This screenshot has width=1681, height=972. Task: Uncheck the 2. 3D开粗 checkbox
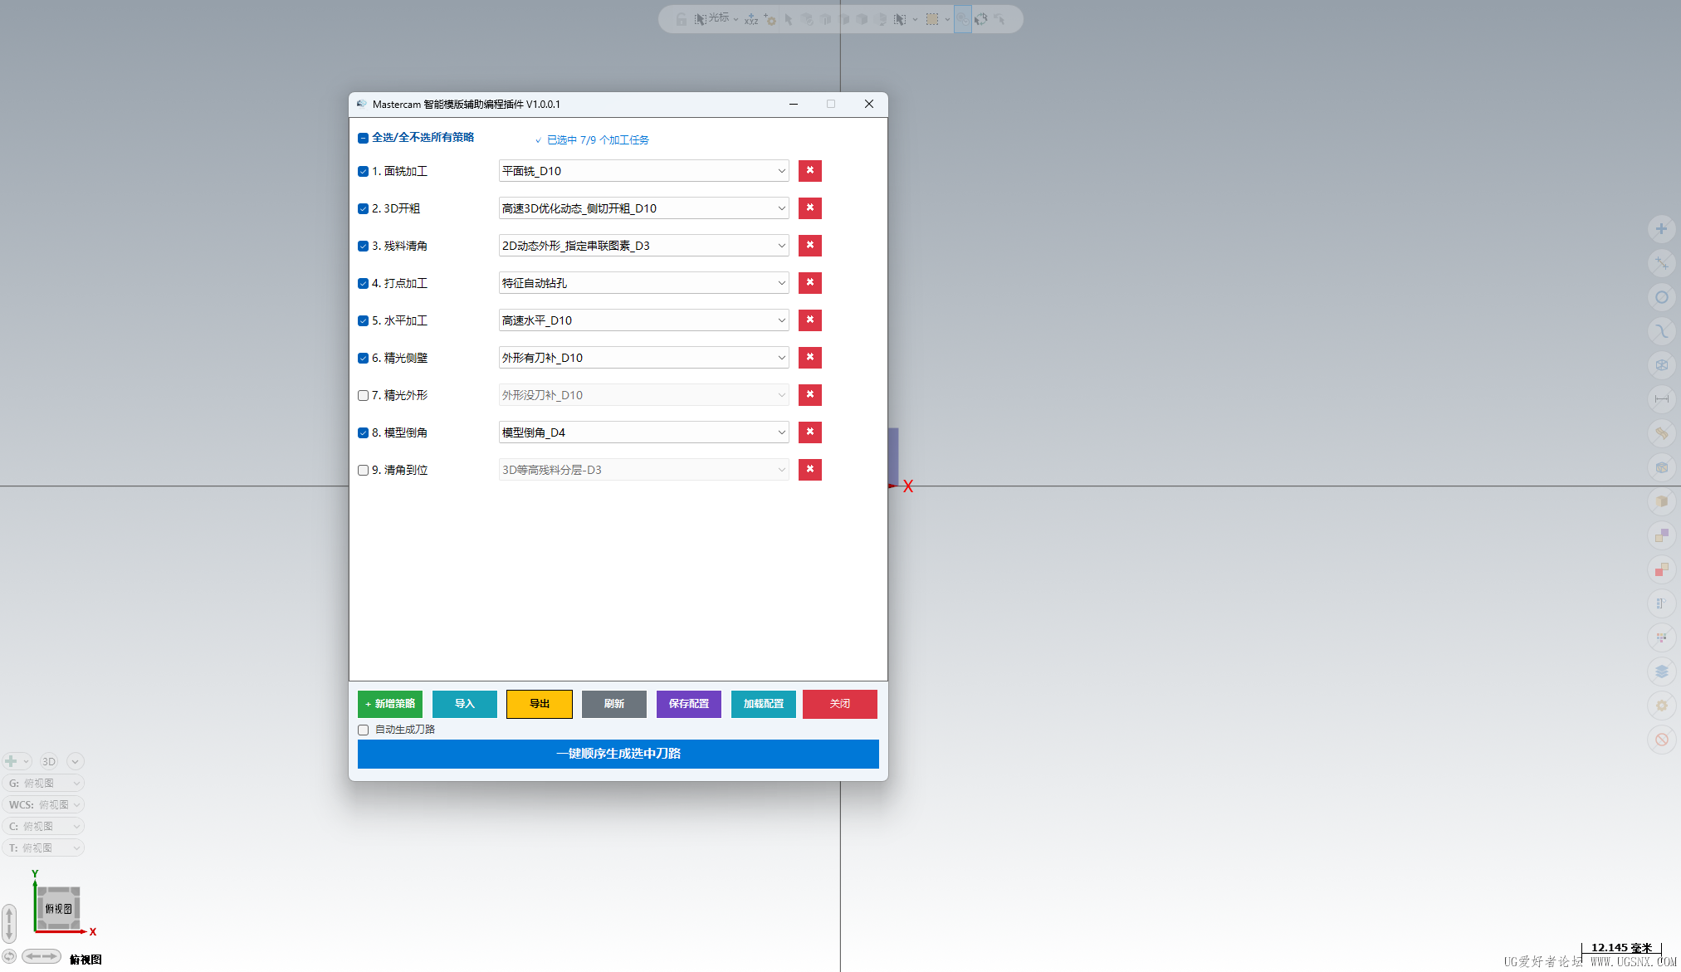(x=363, y=209)
